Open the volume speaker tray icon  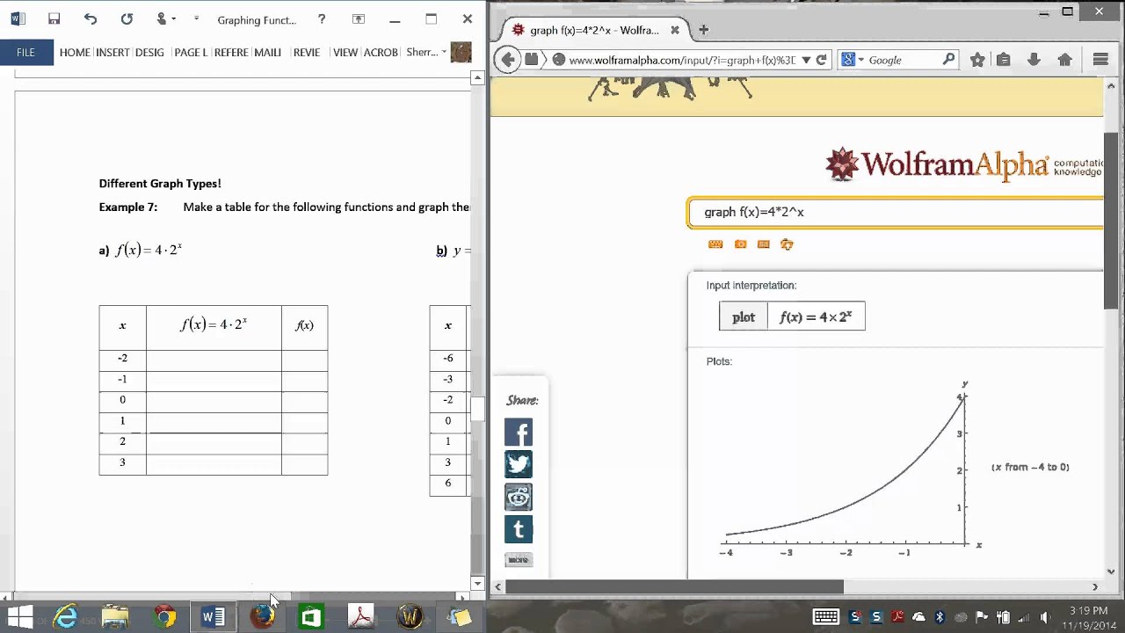pyautogui.click(x=1044, y=617)
